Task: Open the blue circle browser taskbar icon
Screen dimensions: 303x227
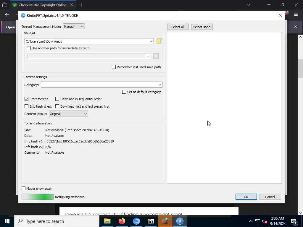Action: click(136, 221)
